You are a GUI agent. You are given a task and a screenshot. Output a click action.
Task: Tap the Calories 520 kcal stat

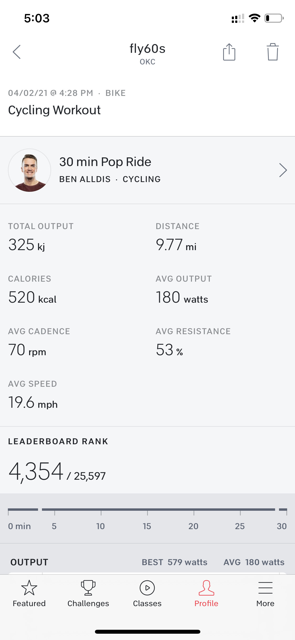point(32,297)
